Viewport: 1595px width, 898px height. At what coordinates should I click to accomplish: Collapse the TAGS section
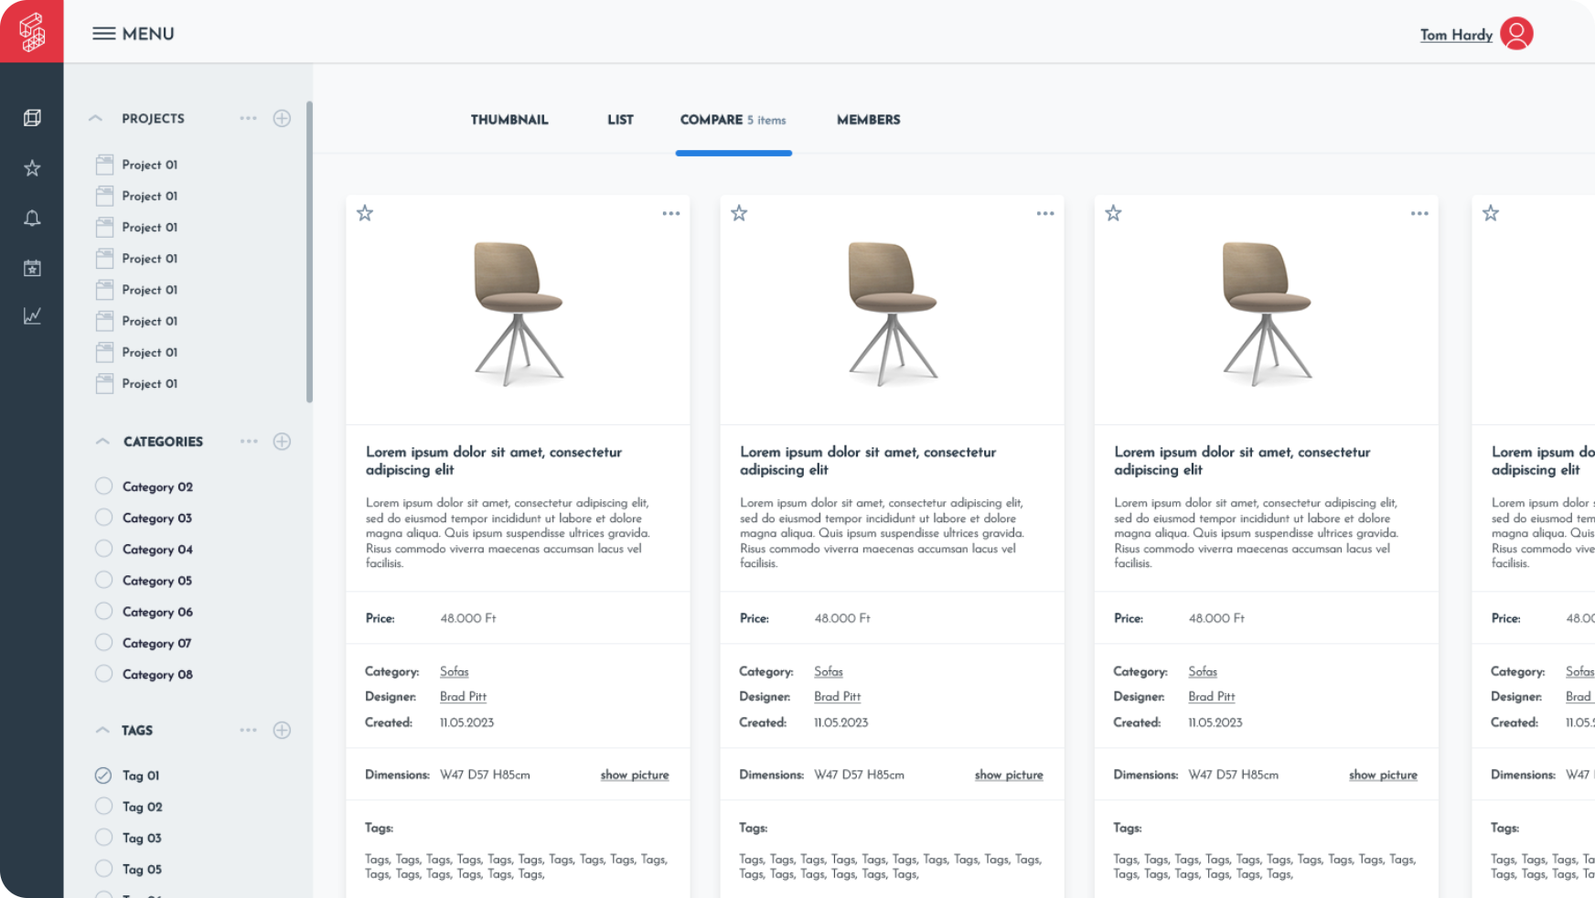(102, 730)
